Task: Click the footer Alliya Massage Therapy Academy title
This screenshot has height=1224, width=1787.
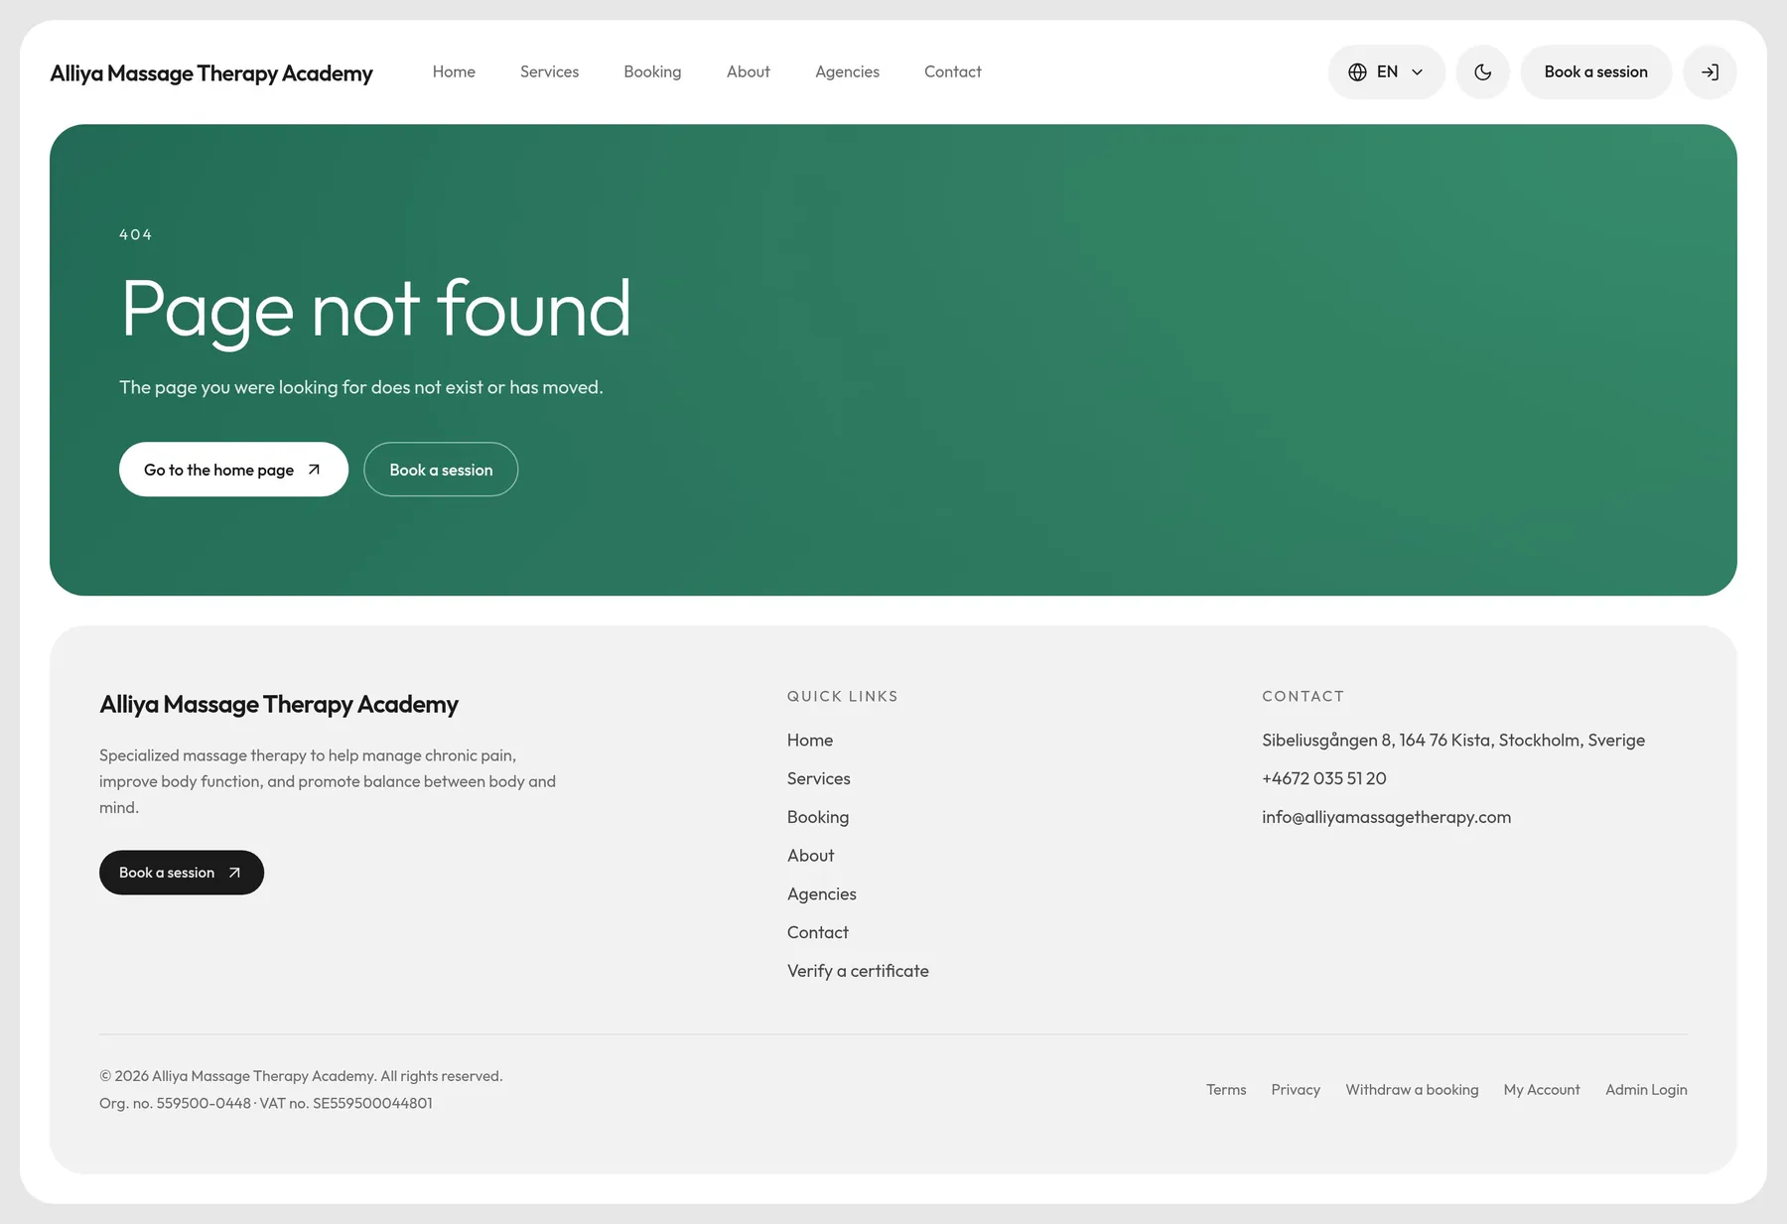Action: (x=279, y=704)
